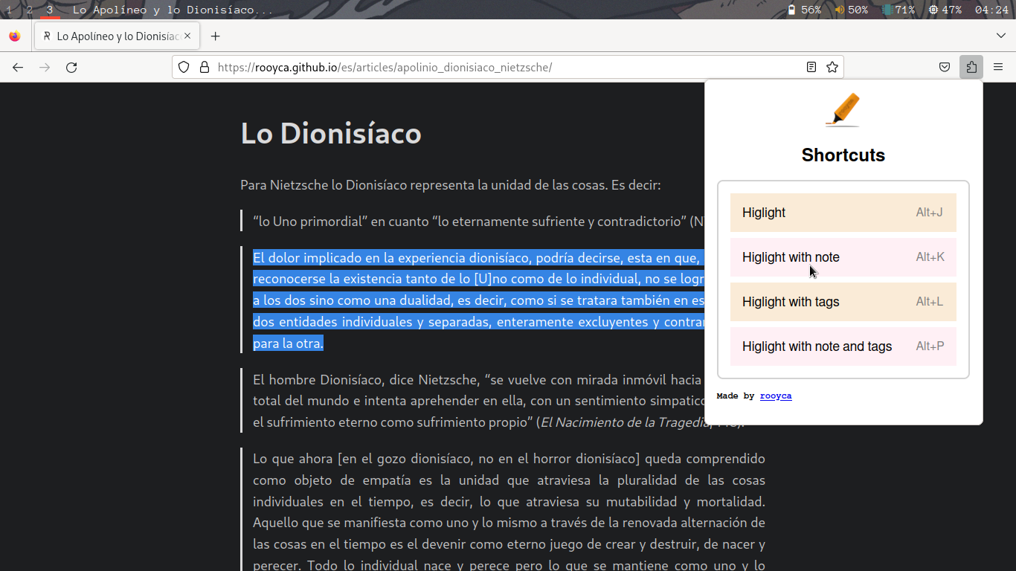This screenshot has height=571, width=1016.
Task: Click the Firefox logo icon
Action: (15, 36)
